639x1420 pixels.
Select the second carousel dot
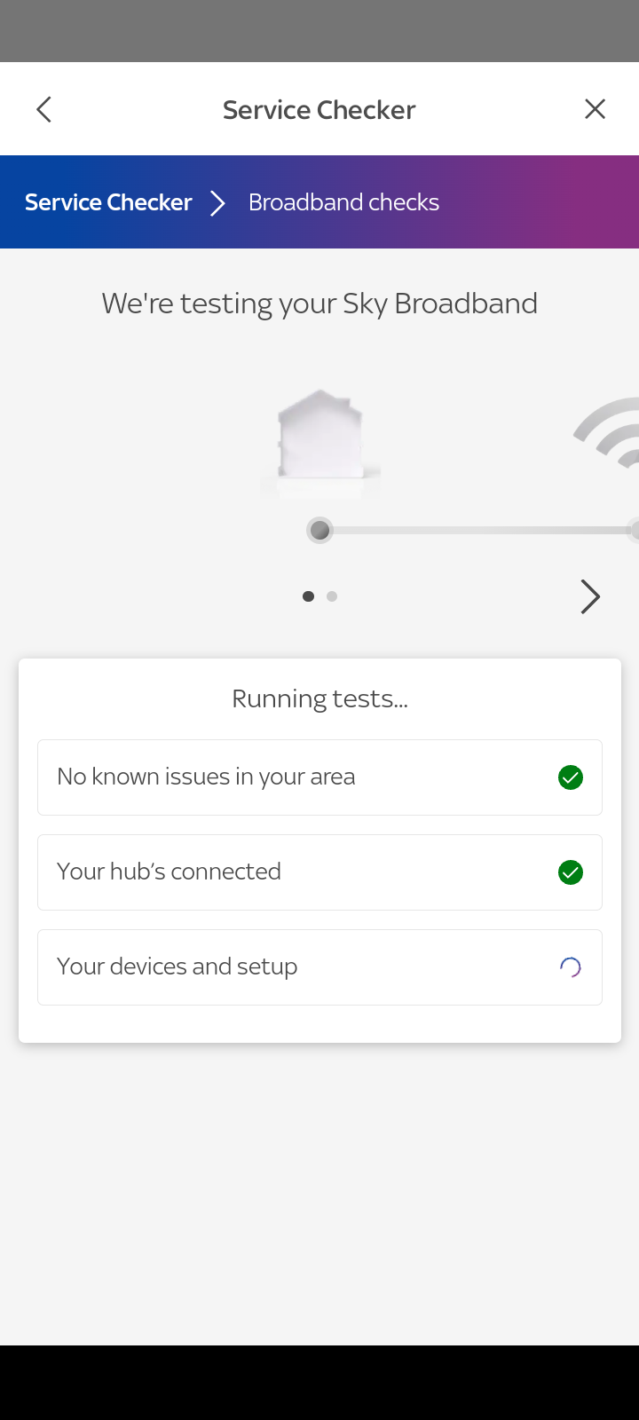click(x=332, y=596)
